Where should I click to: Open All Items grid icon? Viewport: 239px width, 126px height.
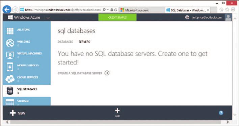[10, 31]
